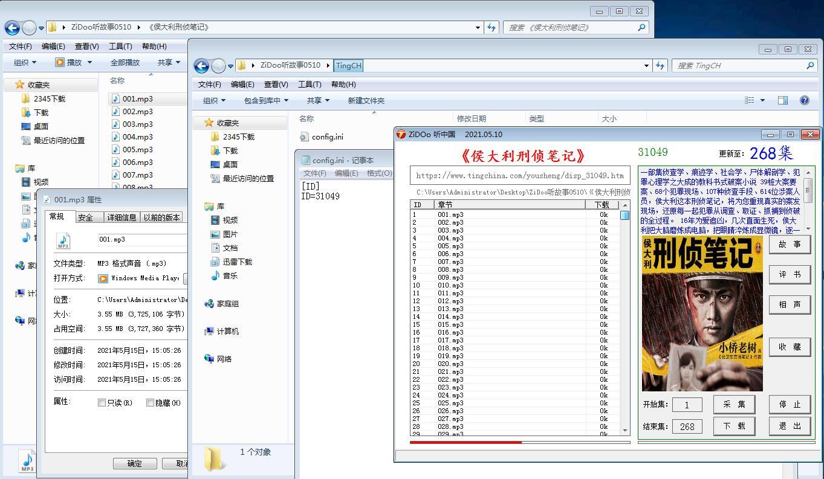Image resolution: width=824 pixels, height=479 pixels.
Task: Expand 组织 dropdown in back explorer window
Action: point(25,62)
